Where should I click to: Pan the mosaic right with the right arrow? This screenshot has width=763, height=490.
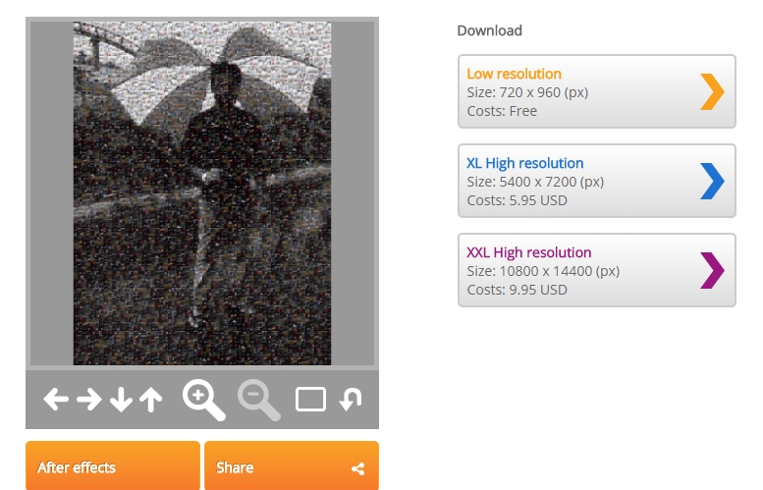(89, 400)
